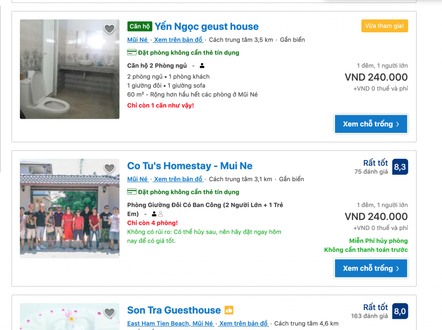Open Xem chỗ trống for Co Tu's Homestay
442x330 pixels.
371,268
